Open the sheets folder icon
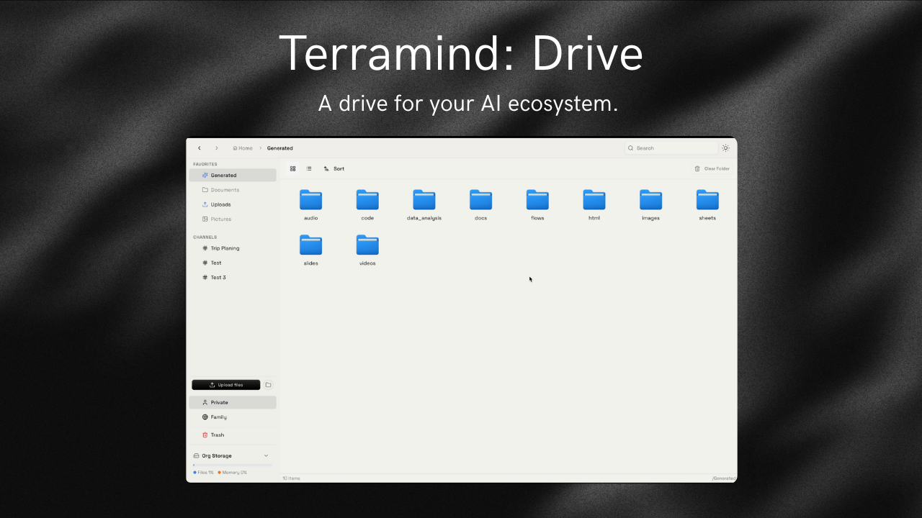 [x=707, y=200]
